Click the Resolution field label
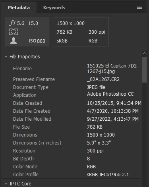Viewport: 149px width, 187px height. [24, 151]
